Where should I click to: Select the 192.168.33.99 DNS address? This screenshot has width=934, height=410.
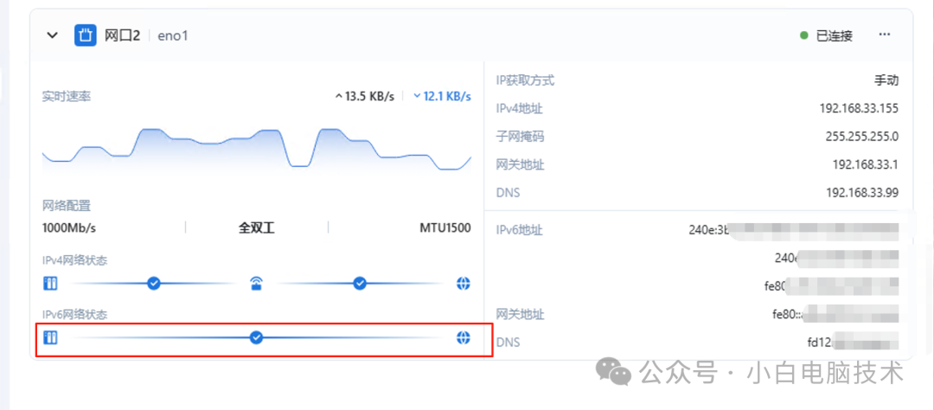coord(862,193)
